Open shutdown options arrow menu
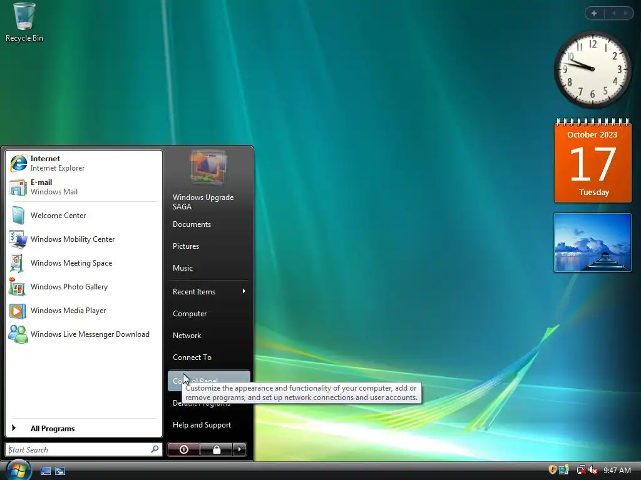Image resolution: width=641 pixels, height=480 pixels. [240, 449]
